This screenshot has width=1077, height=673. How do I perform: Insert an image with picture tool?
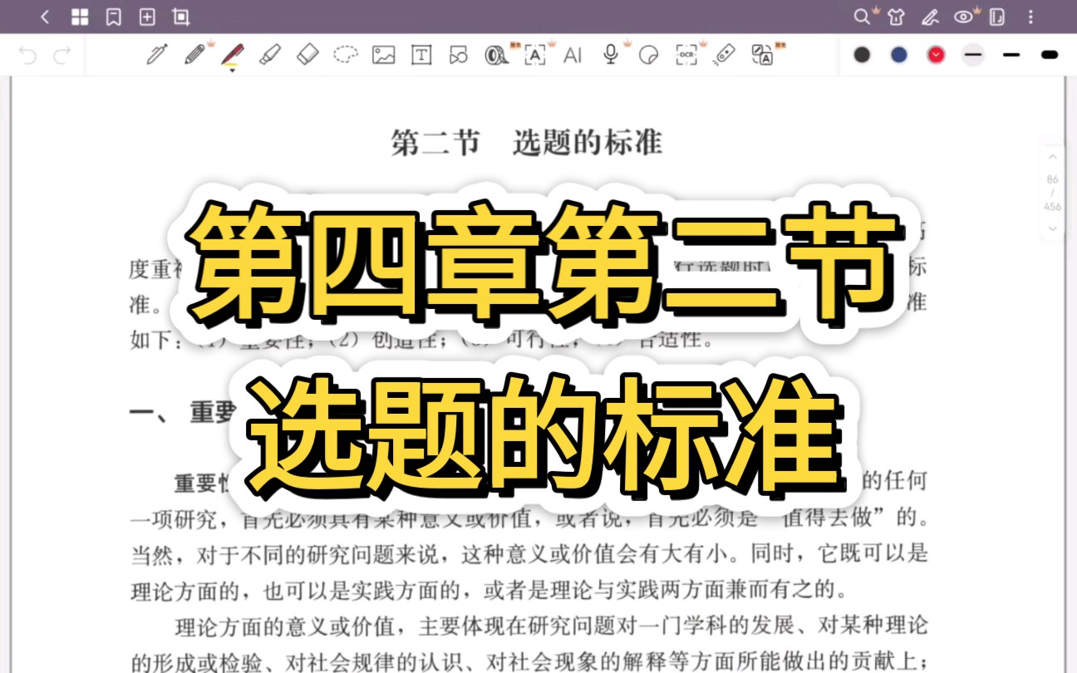pos(383,55)
